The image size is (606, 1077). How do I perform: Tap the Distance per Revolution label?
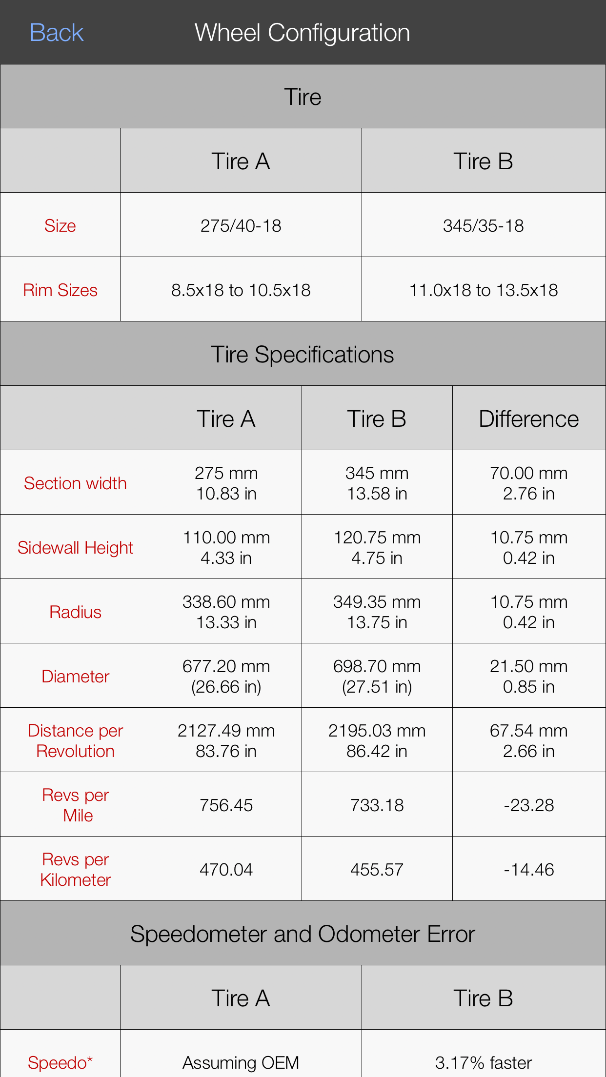click(x=75, y=740)
